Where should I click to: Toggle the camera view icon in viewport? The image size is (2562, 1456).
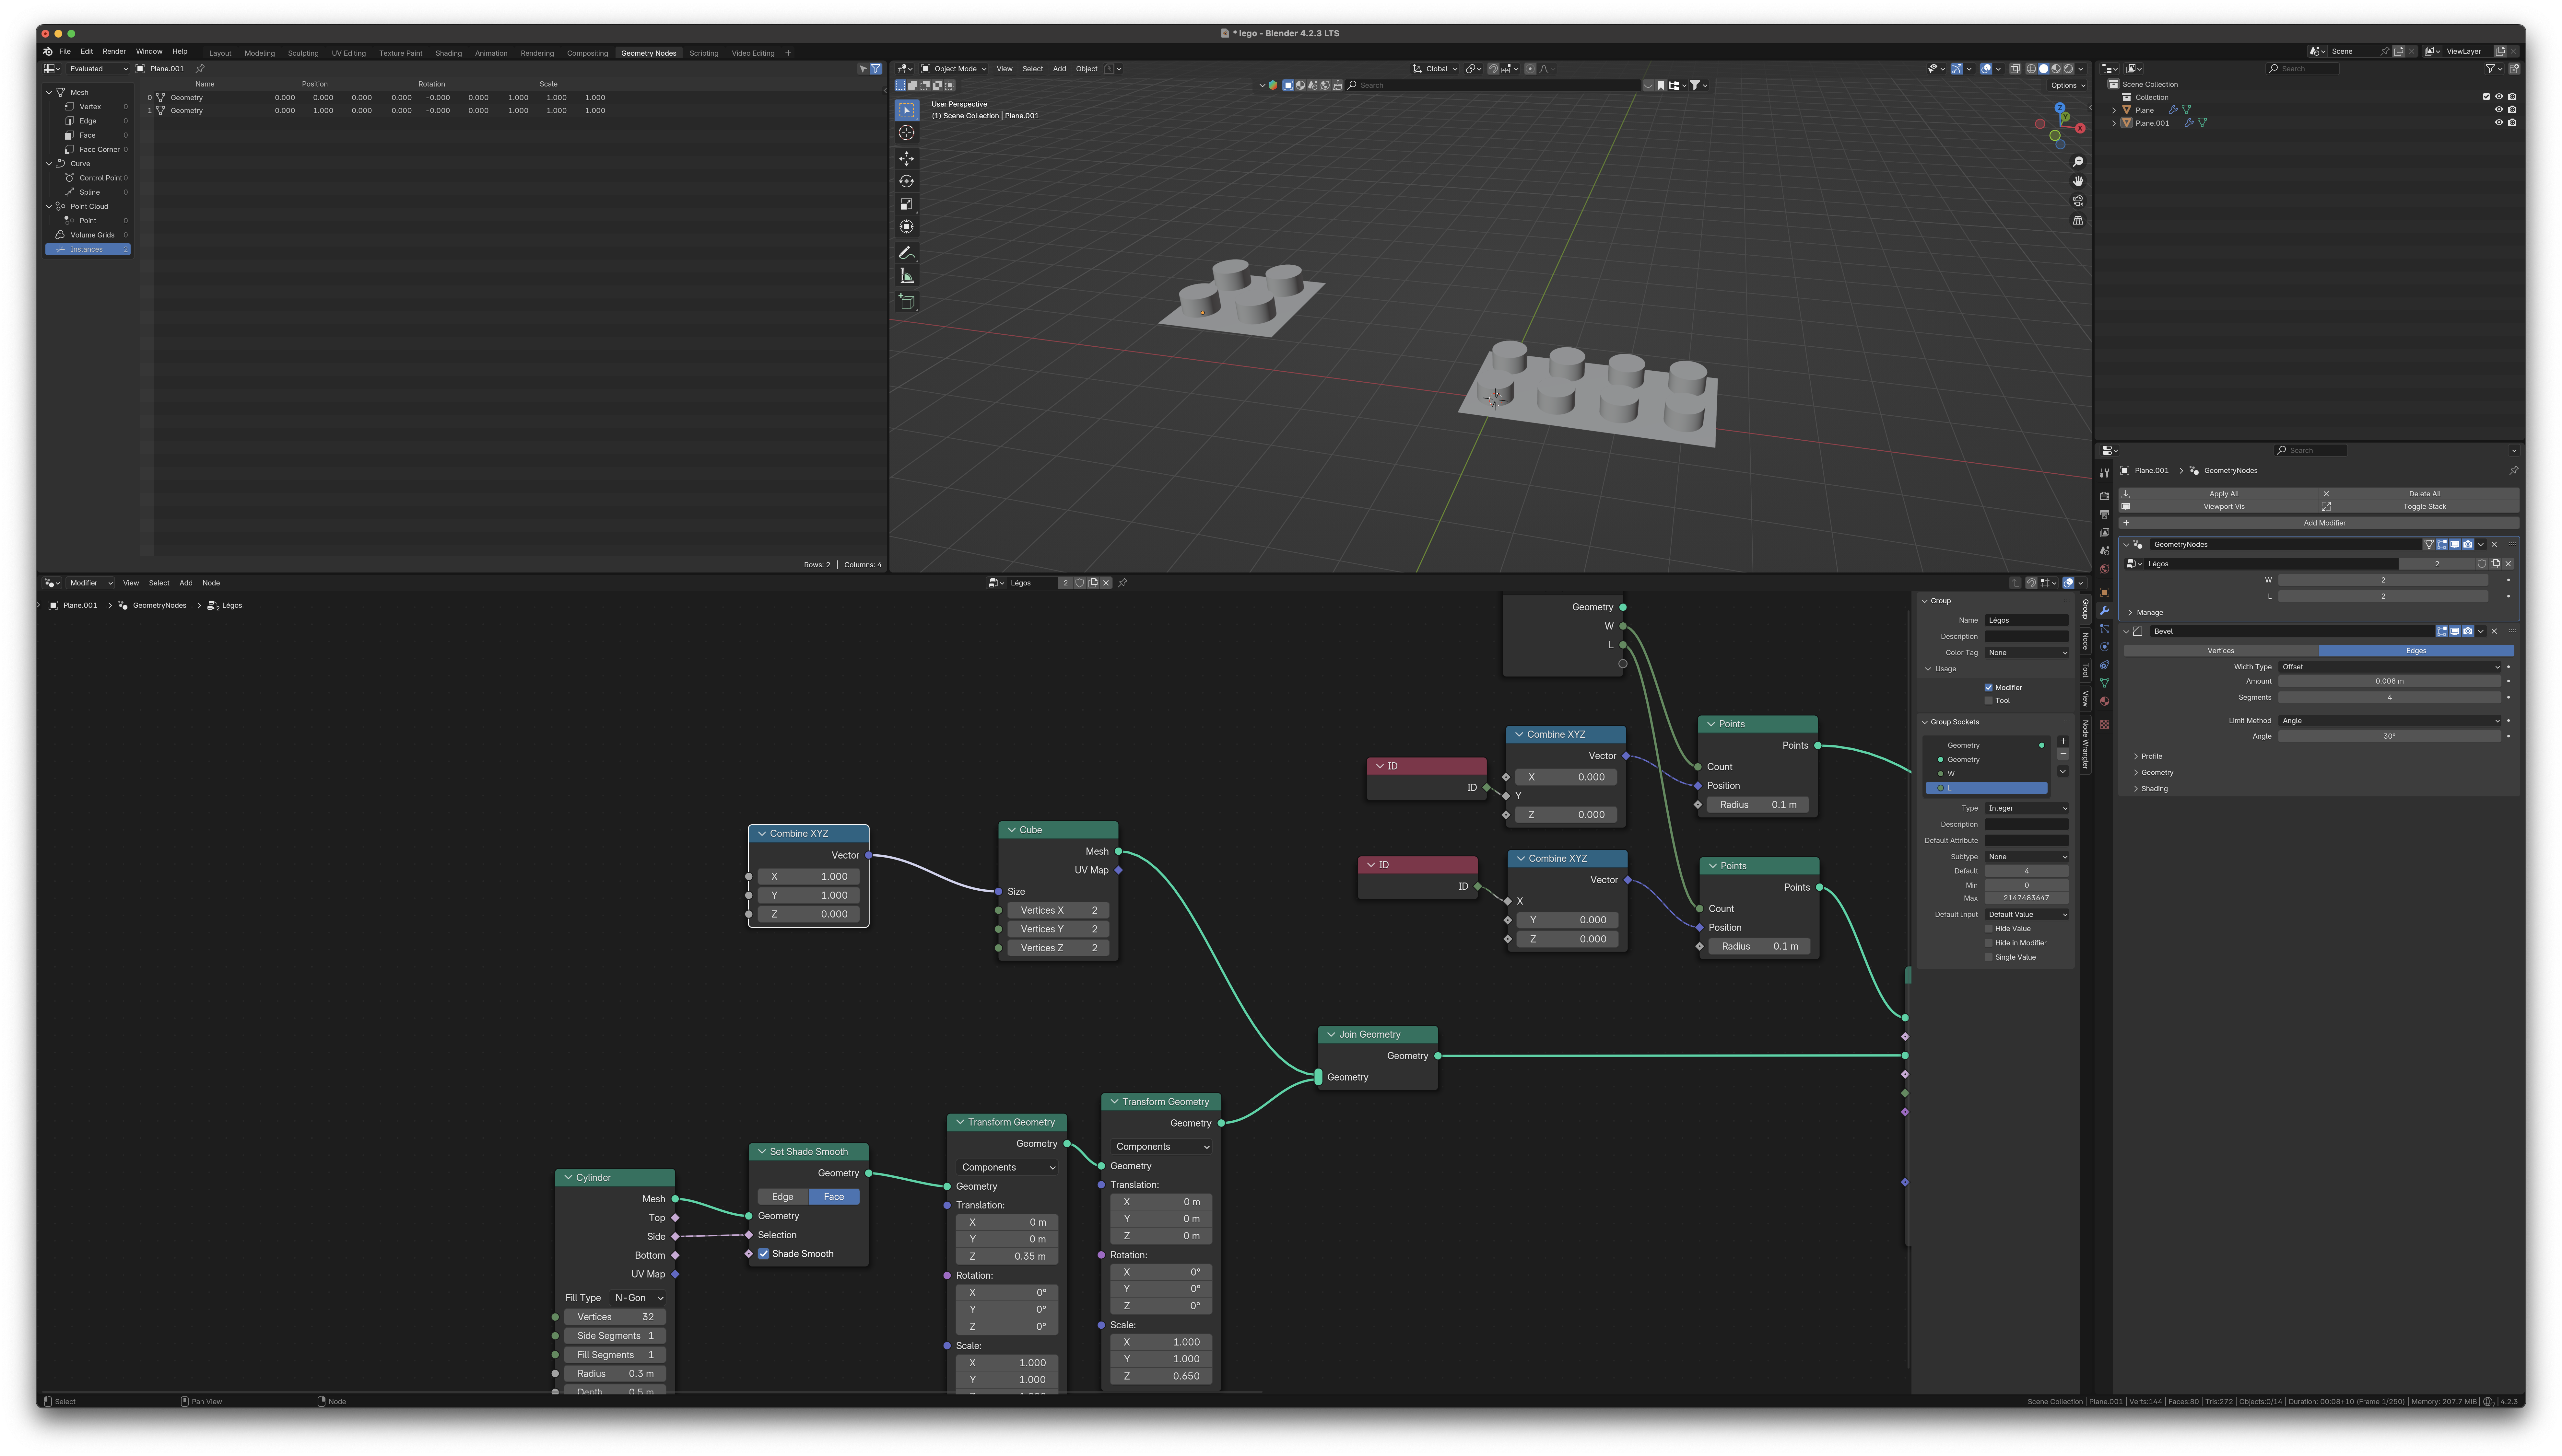tap(2078, 201)
